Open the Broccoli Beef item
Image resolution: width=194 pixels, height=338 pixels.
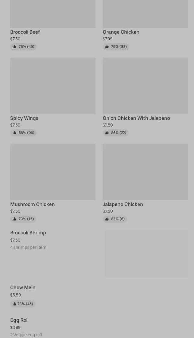pos(25,32)
